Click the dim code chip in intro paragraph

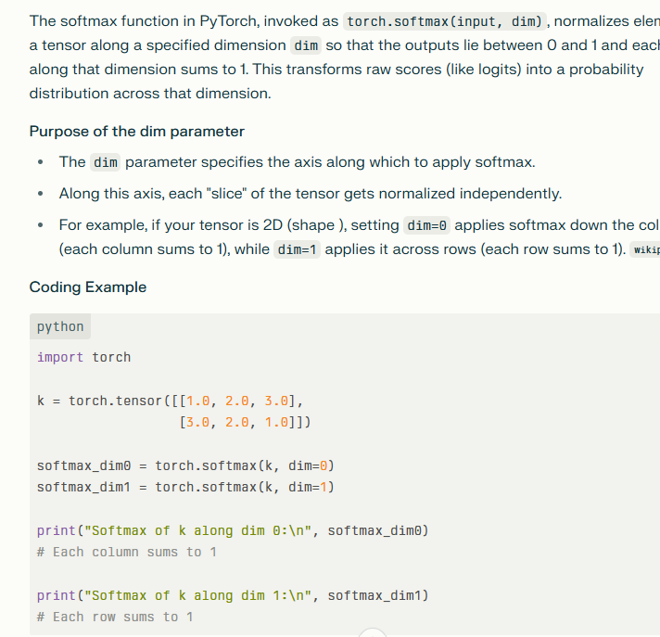[306, 45]
